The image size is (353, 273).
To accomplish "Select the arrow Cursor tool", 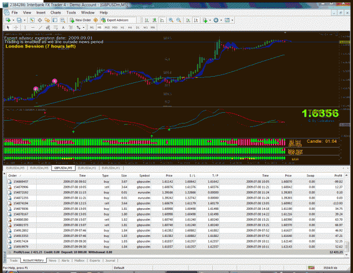I will (x=8, y=28).
